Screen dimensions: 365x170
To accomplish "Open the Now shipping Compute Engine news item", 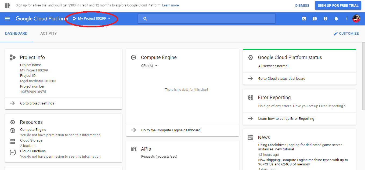I will coord(303,162).
